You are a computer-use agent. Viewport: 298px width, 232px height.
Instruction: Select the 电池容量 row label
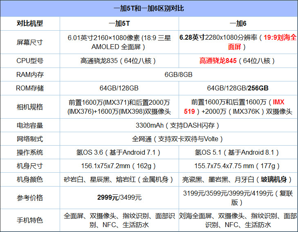[x=30, y=125]
